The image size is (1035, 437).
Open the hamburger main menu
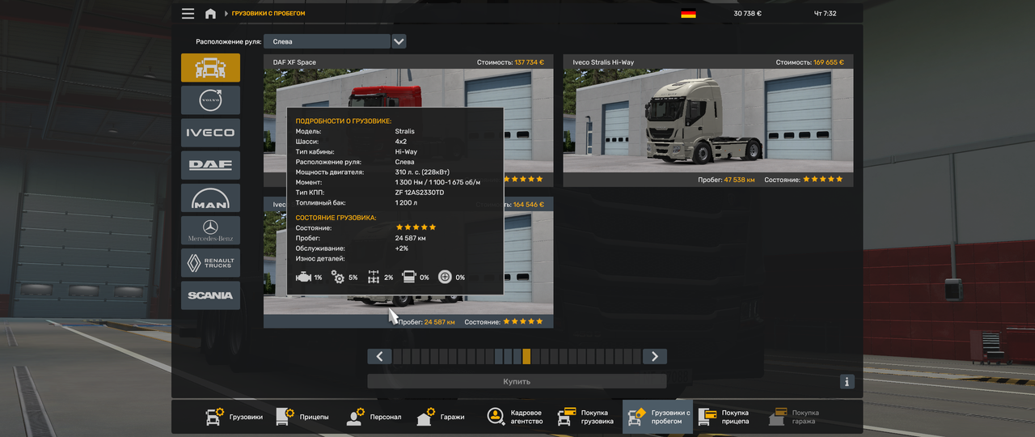[x=188, y=14]
